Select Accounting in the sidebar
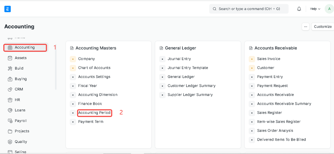The height and width of the screenshot is (154, 334). click(25, 47)
